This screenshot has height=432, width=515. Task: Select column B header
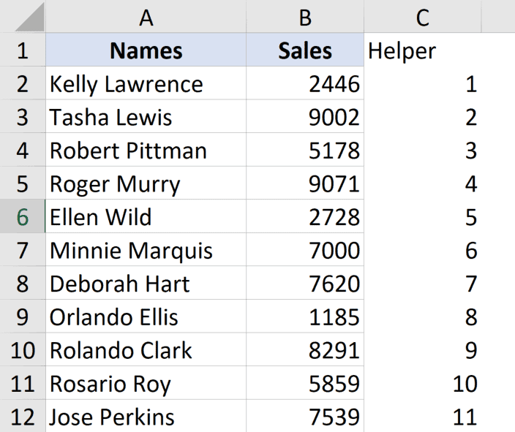tap(305, 18)
